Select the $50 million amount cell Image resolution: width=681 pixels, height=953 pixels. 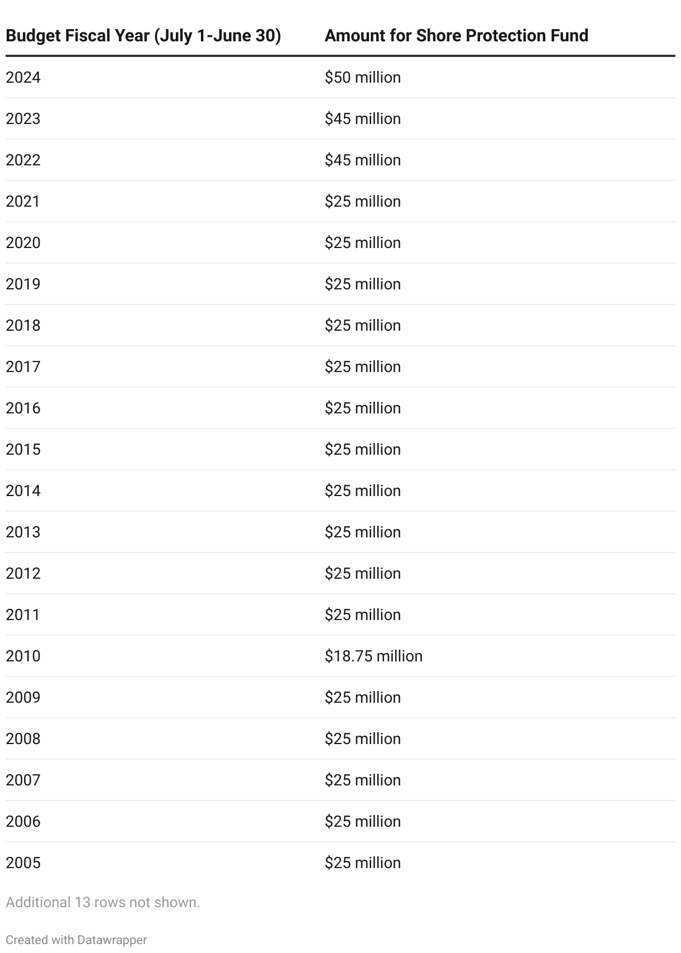tap(363, 77)
